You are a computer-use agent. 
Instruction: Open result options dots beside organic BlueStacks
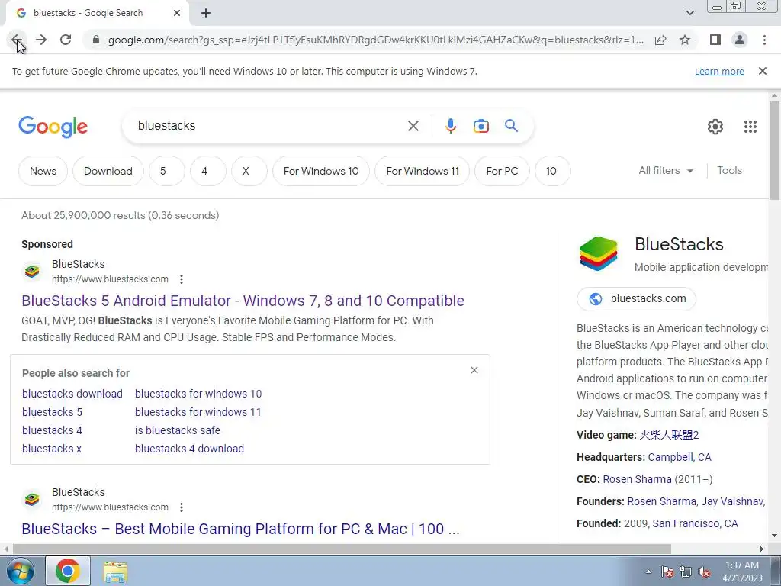click(182, 507)
